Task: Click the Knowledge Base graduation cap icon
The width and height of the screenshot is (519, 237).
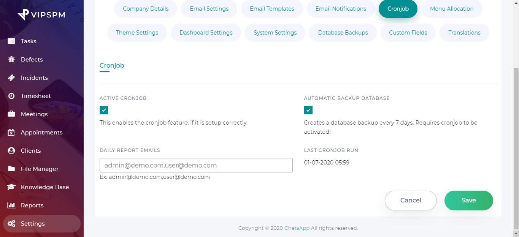Action: (11, 187)
